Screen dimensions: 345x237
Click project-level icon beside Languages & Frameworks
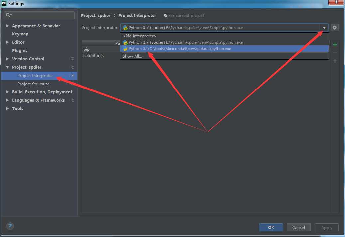coord(72,100)
